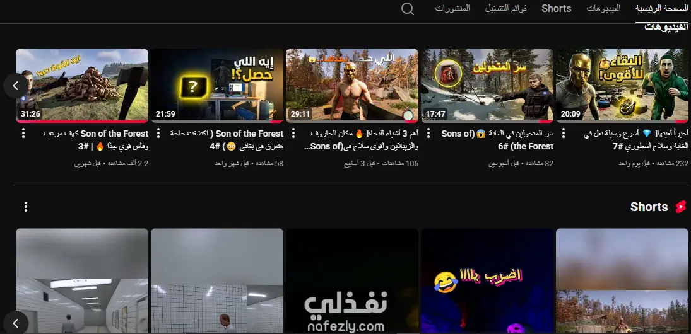Click the 2.2 ألف مشاهدة view count text
This screenshot has height=334, width=691.
pyautogui.click(x=126, y=164)
